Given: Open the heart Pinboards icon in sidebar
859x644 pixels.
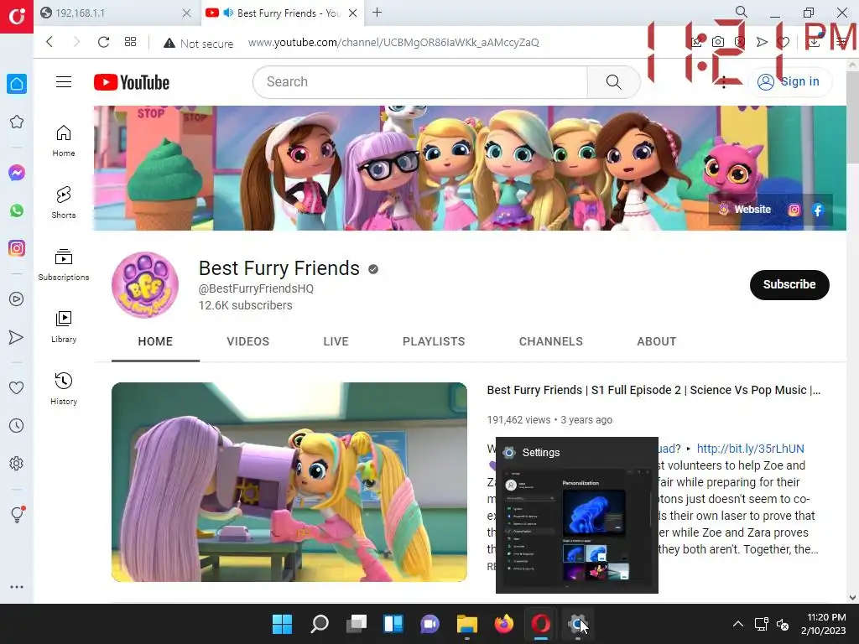Looking at the screenshot, I should (17, 387).
